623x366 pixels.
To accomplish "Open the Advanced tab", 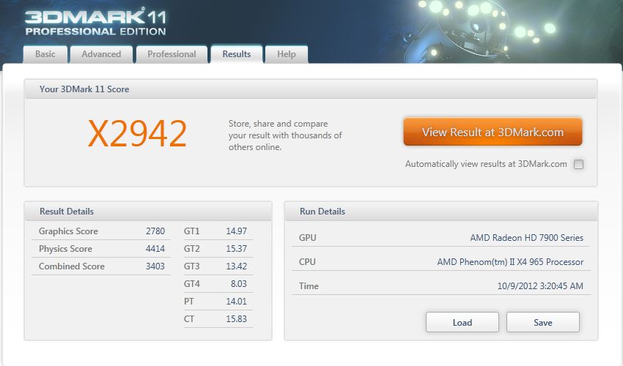I will pos(101,54).
